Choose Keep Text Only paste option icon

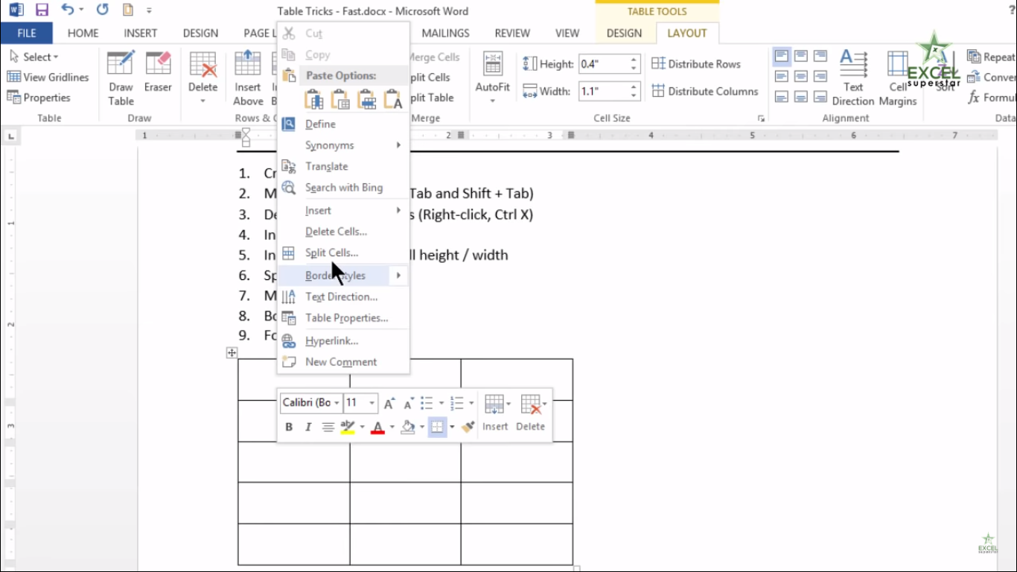(393, 98)
